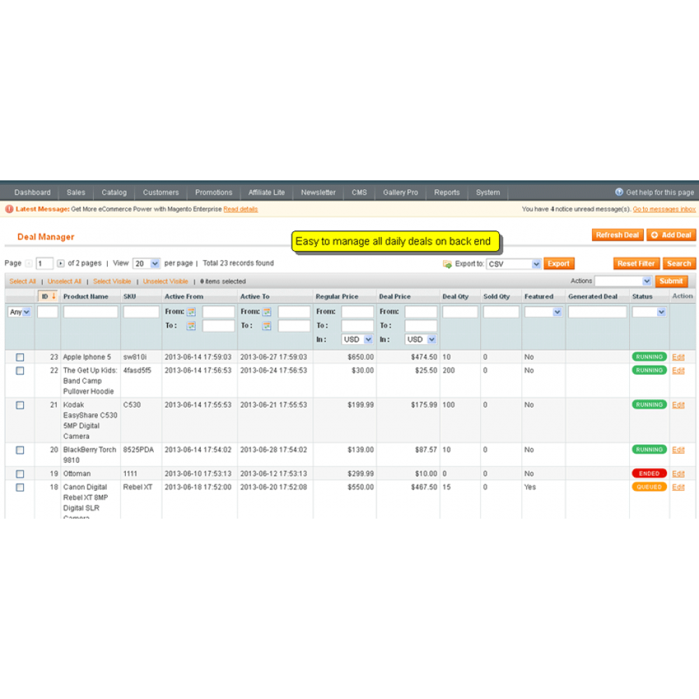This screenshot has height=699, width=699.
Task: Select the Ottoman deal row checkbox
Action: 20,473
